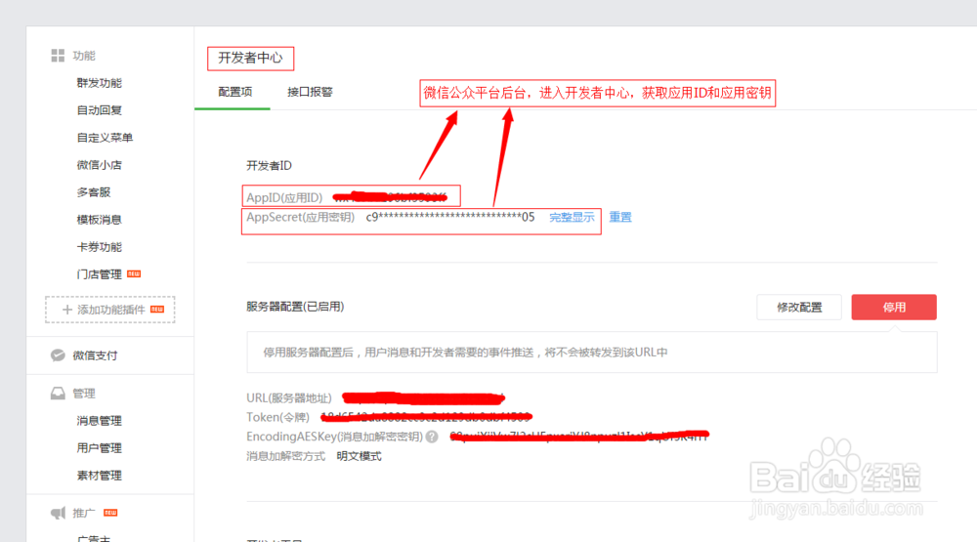
Task: Click the 修改配置 button
Action: tap(799, 307)
